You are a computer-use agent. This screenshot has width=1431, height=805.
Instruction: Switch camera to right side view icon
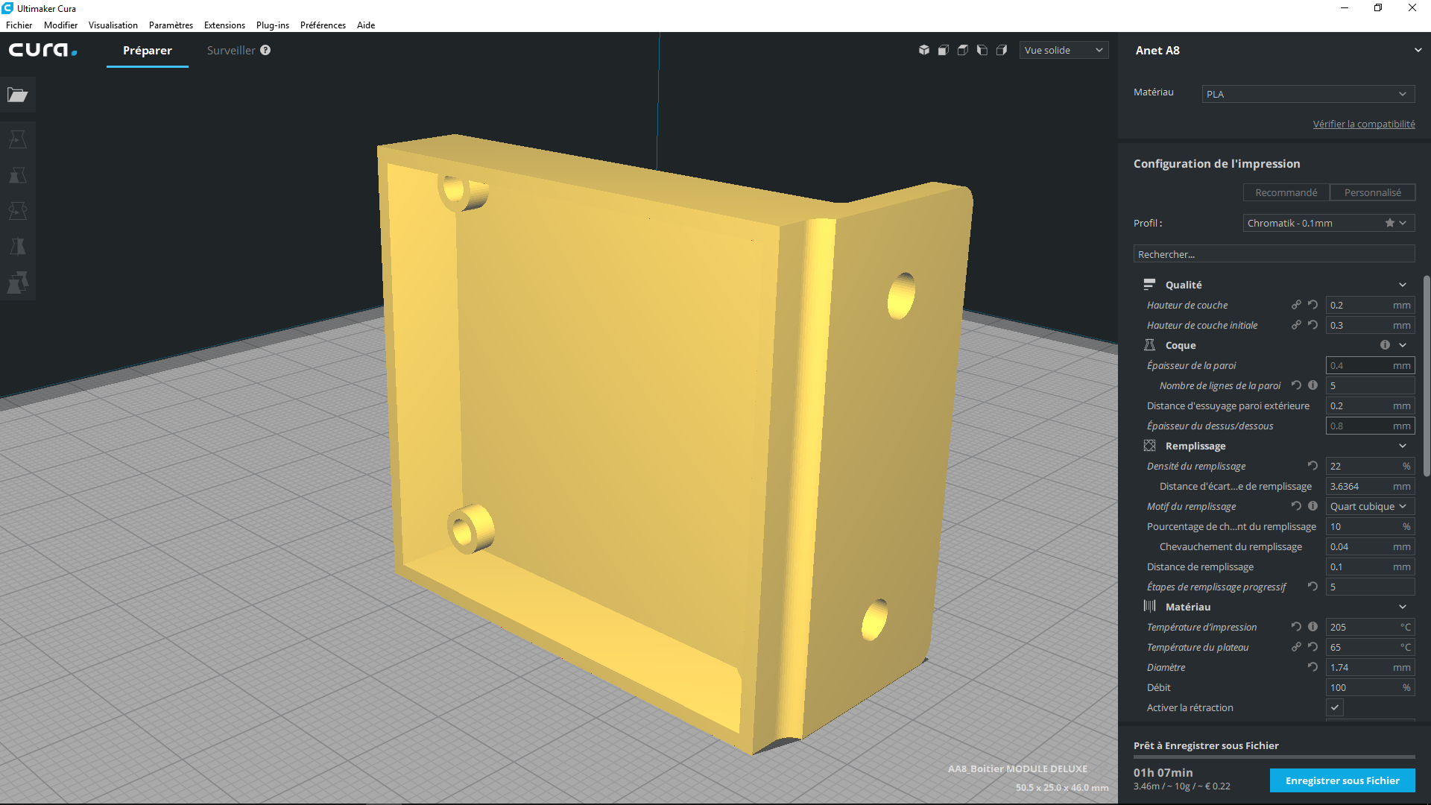(x=1002, y=50)
